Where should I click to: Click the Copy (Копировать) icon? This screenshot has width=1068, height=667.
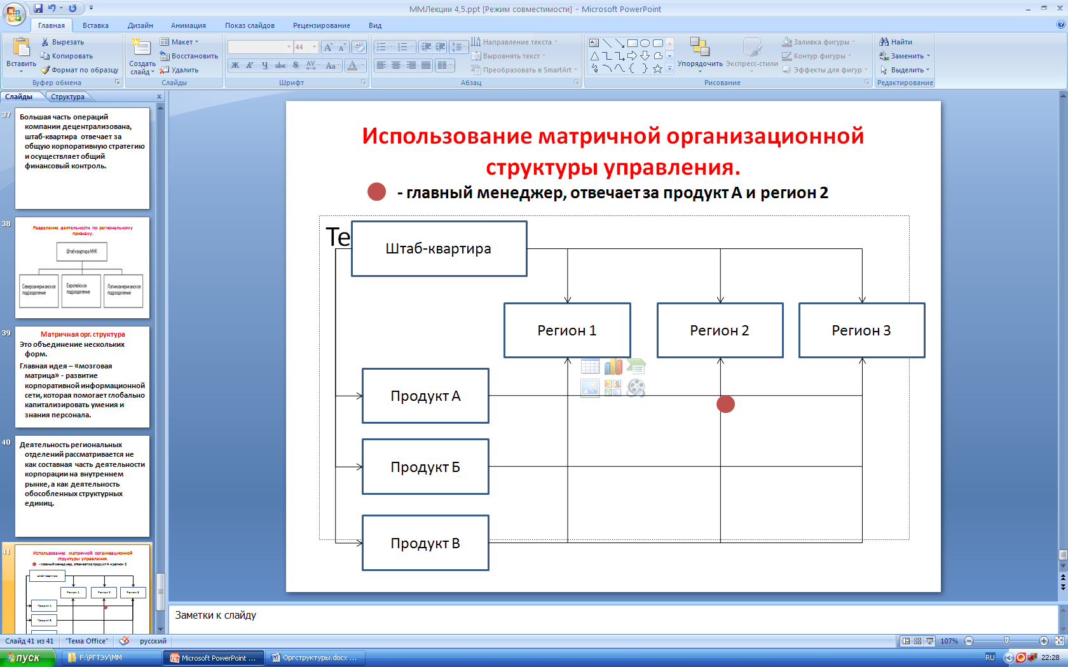(x=45, y=56)
